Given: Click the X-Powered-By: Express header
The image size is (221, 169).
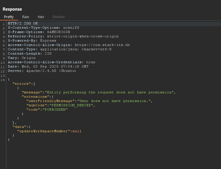Looking at the screenshot, I should (32, 41).
